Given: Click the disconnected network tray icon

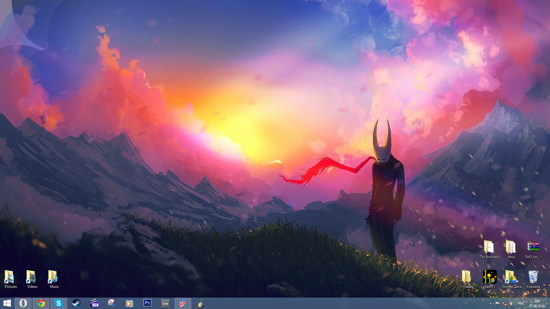Looking at the screenshot, I should (x=504, y=304).
